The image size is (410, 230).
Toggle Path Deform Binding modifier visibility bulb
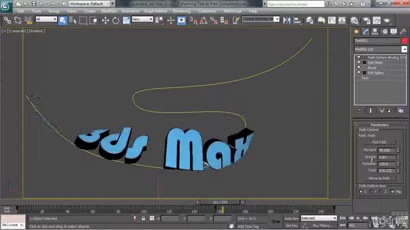tap(359, 57)
